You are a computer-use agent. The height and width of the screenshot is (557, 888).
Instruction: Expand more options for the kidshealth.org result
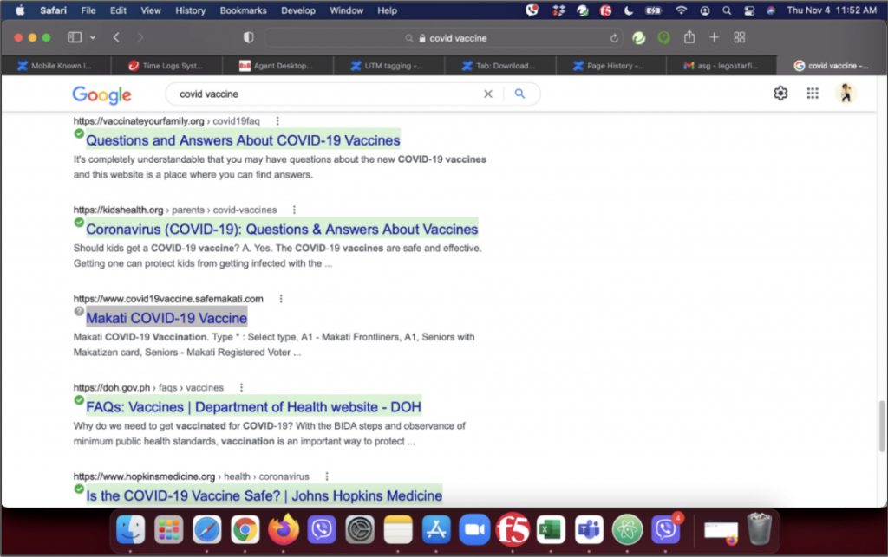point(294,210)
